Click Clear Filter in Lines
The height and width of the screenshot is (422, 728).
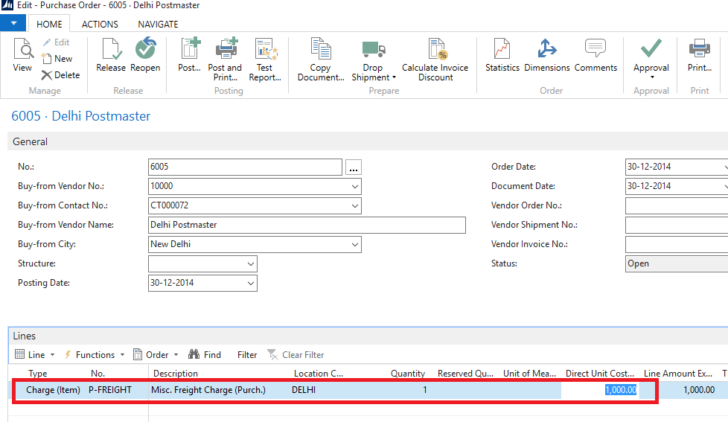(x=296, y=355)
